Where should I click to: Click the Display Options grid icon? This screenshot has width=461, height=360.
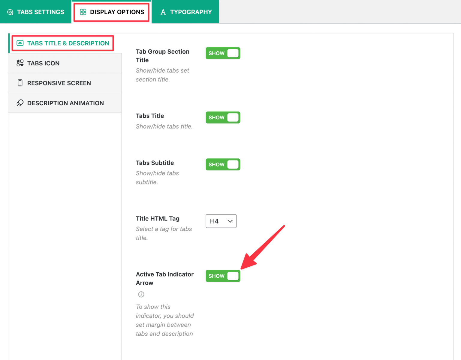83,12
